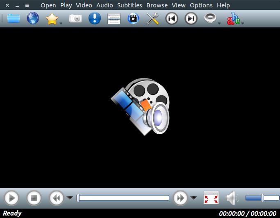Show file information via exclamation icon

(x=95, y=18)
